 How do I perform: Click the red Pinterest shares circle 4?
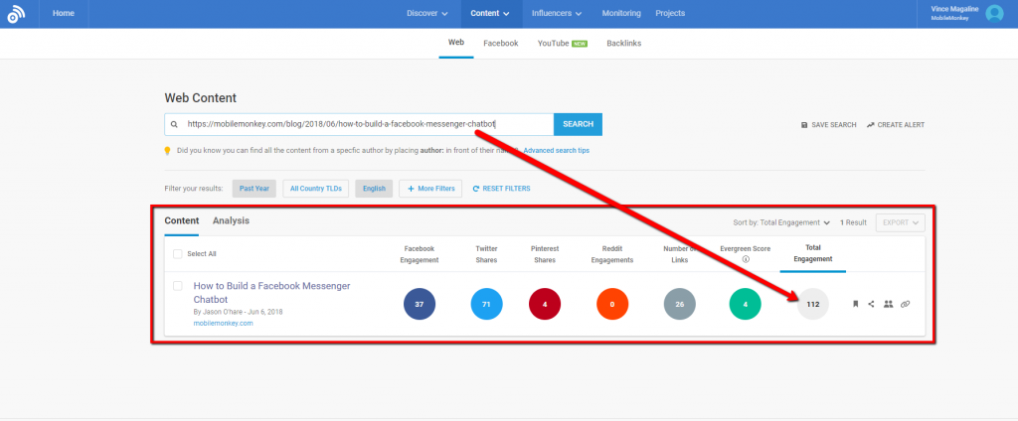(545, 304)
